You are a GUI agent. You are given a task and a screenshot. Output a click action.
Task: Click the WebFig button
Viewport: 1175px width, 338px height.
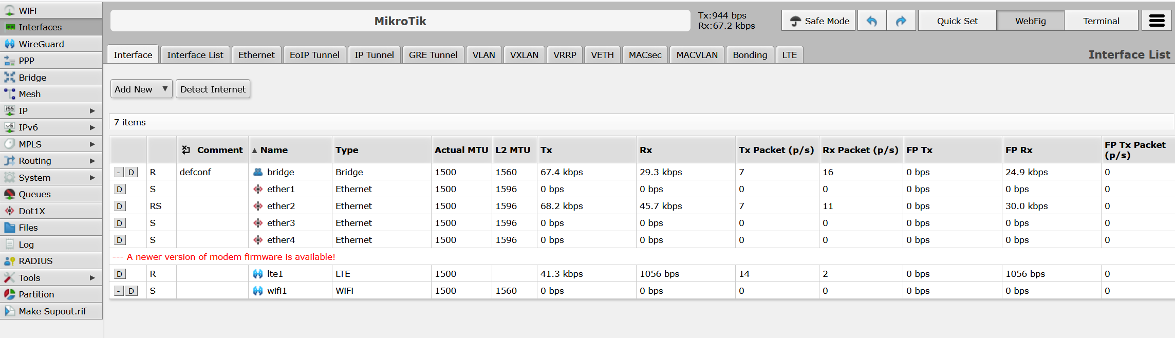[1031, 21]
